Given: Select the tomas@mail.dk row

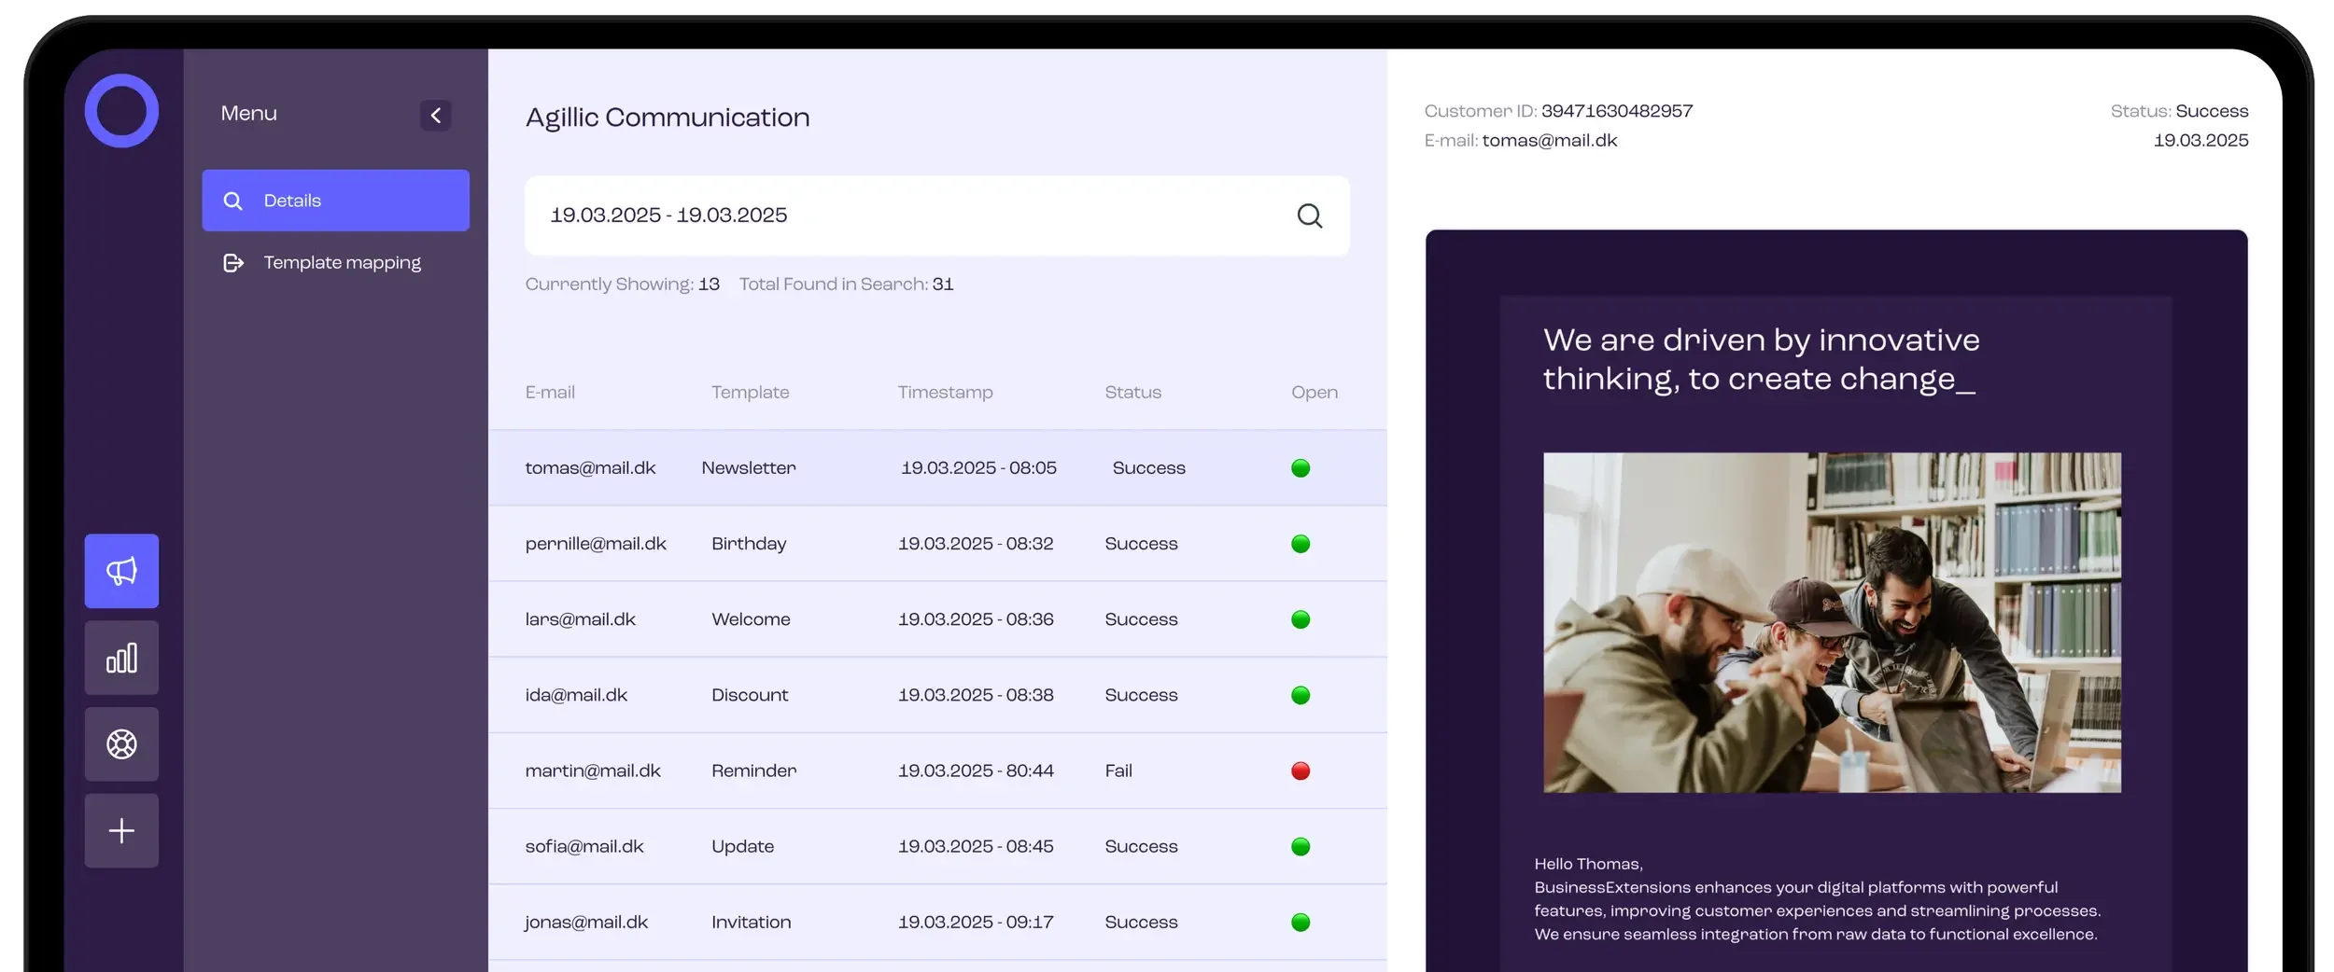Looking at the screenshot, I should [x=937, y=468].
